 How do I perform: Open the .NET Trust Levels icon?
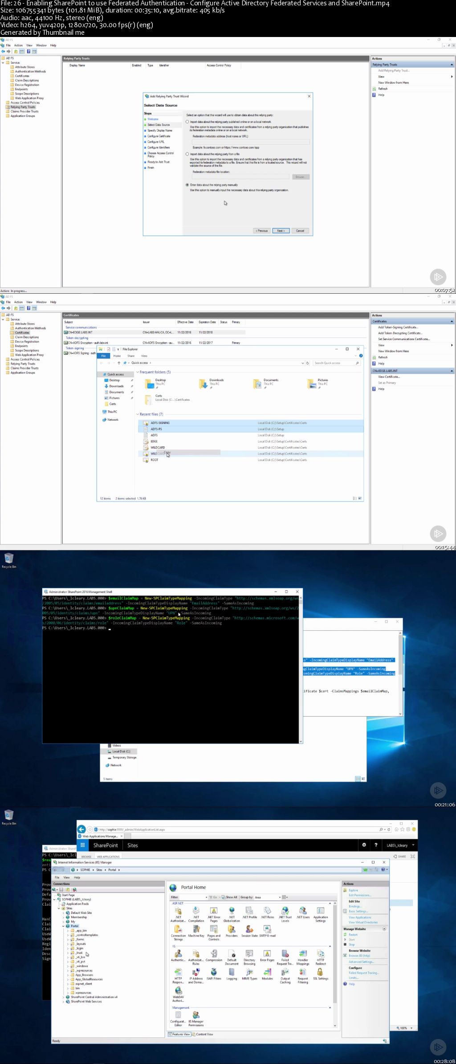click(x=285, y=914)
